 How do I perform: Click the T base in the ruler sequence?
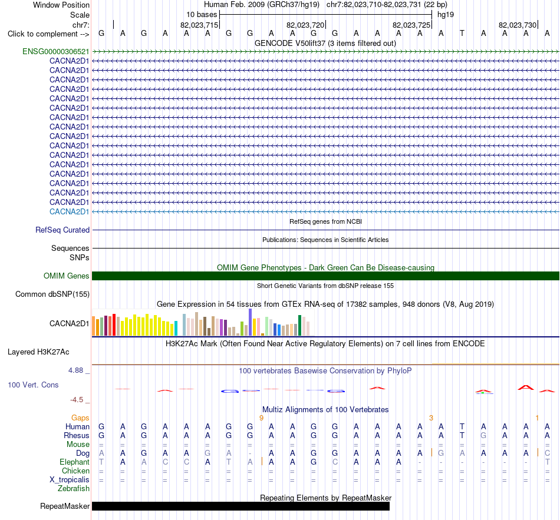[x=462, y=33]
